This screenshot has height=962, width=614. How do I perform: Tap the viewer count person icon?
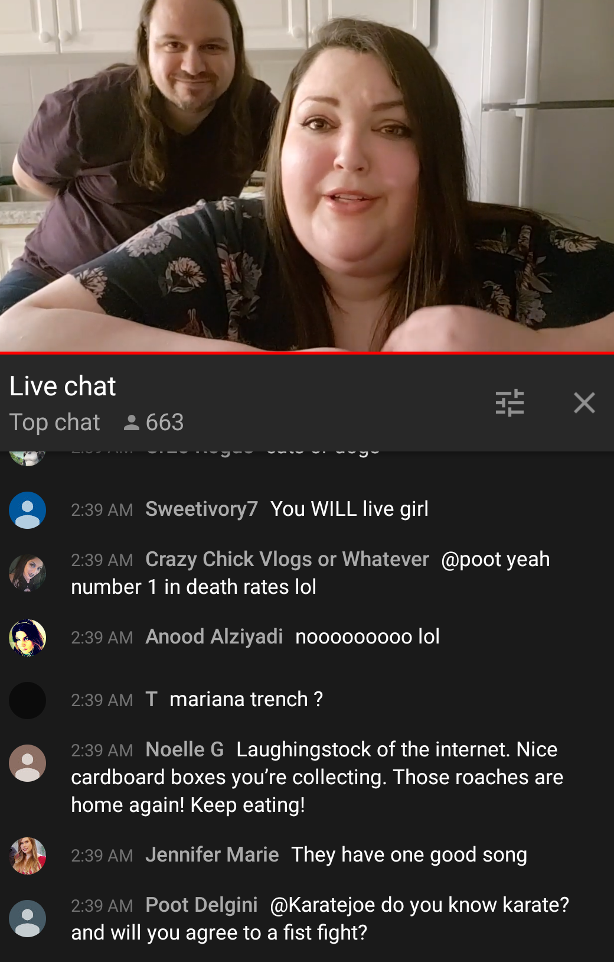point(131,422)
